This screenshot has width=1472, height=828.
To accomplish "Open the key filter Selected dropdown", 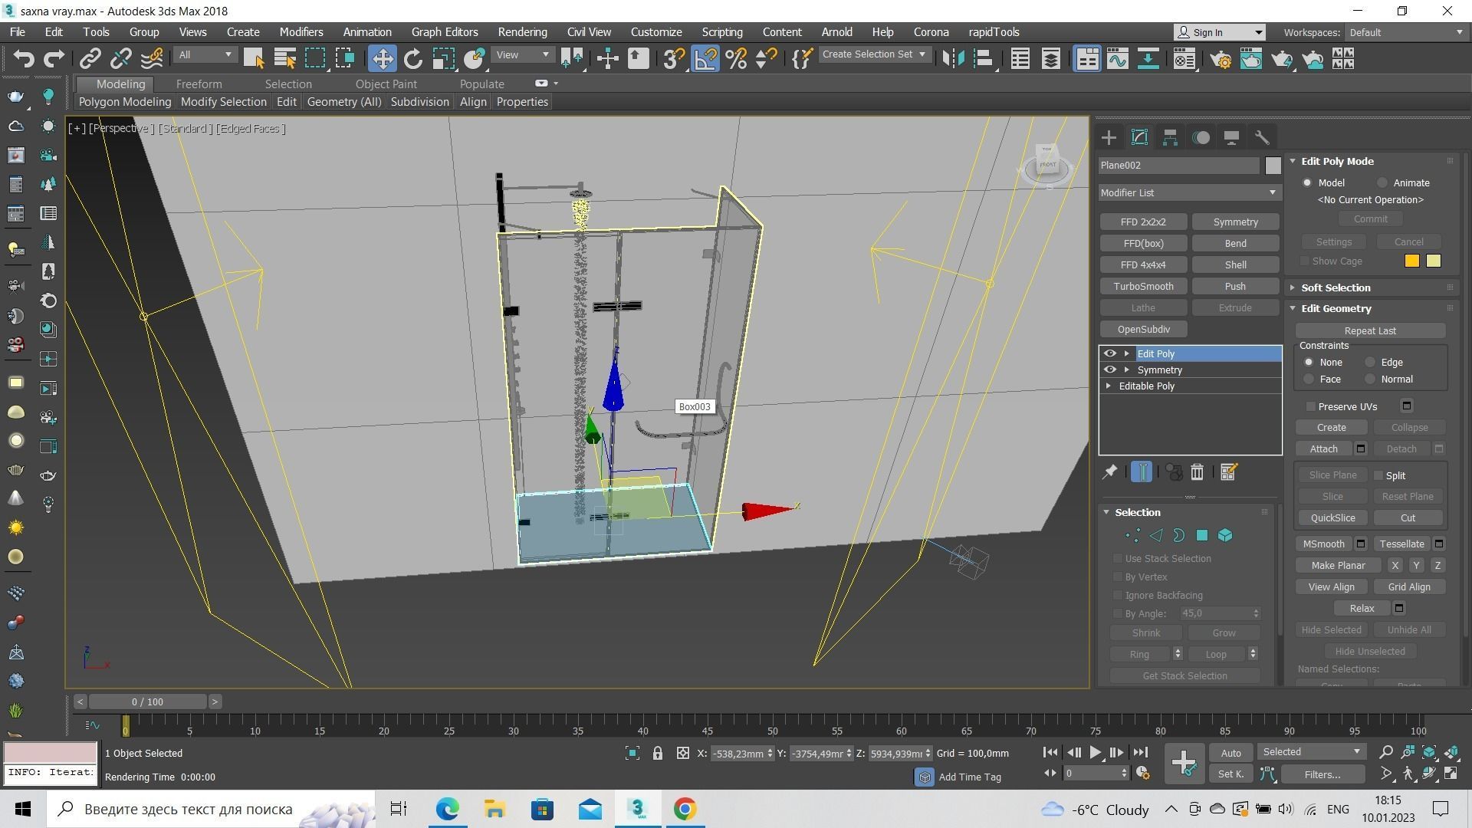I will click(1312, 751).
